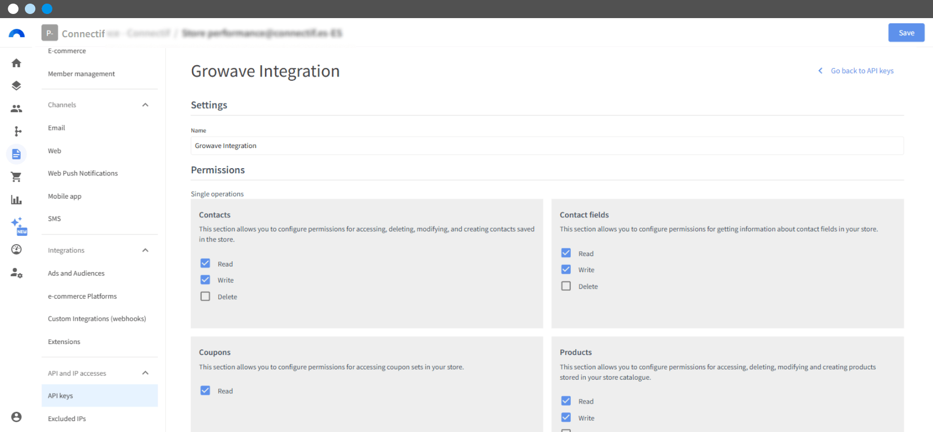Uncheck Read permission for Coupons
Viewport: 933px width, 432px height.
[205, 391]
